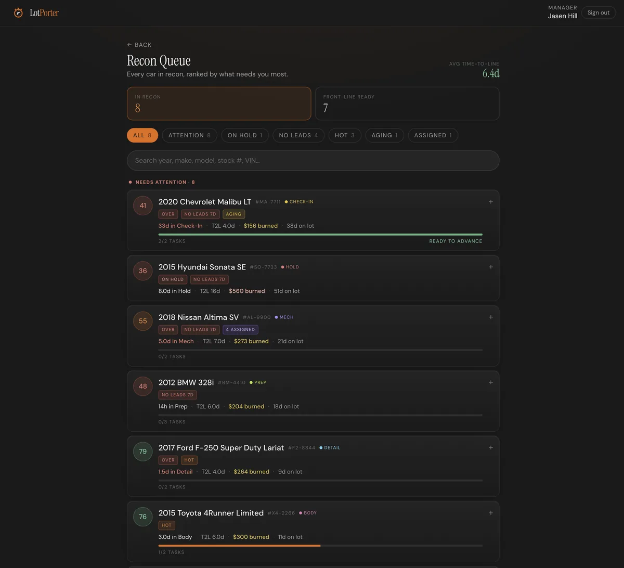Go back using the Back link

tap(139, 45)
